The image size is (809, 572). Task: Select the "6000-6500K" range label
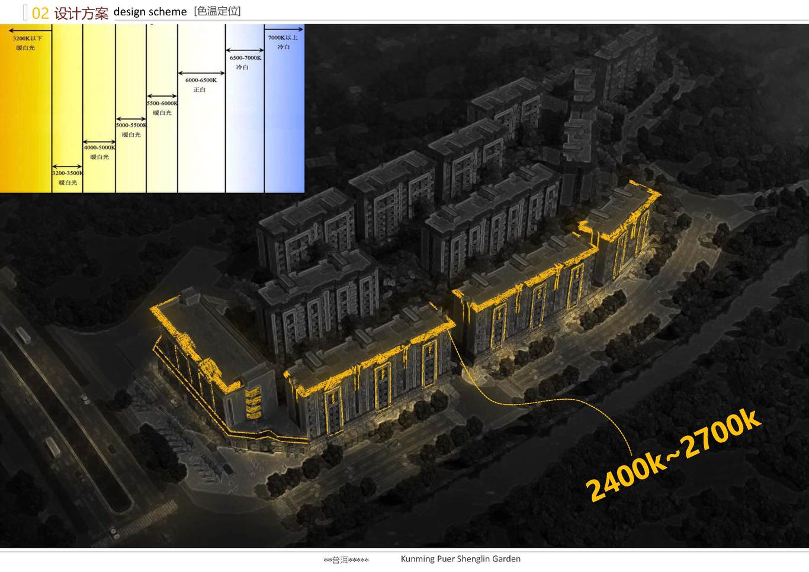point(201,81)
